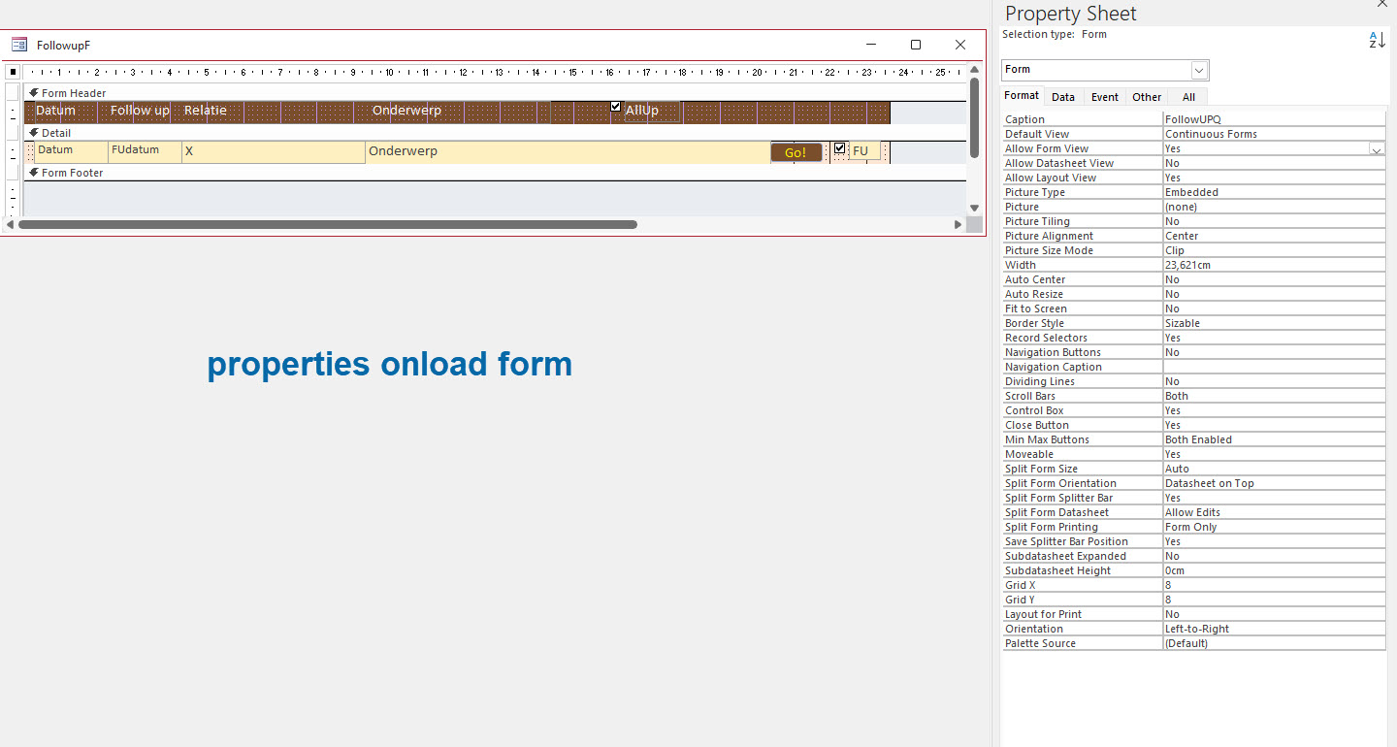The image size is (1397, 747).
Task: Click the A-Z sort icon in Property Sheet
Action: click(1377, 40)
